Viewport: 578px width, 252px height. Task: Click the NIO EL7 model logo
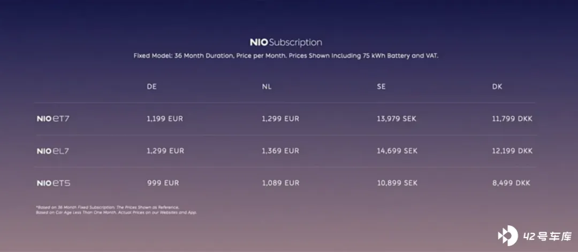pos(52,151)
